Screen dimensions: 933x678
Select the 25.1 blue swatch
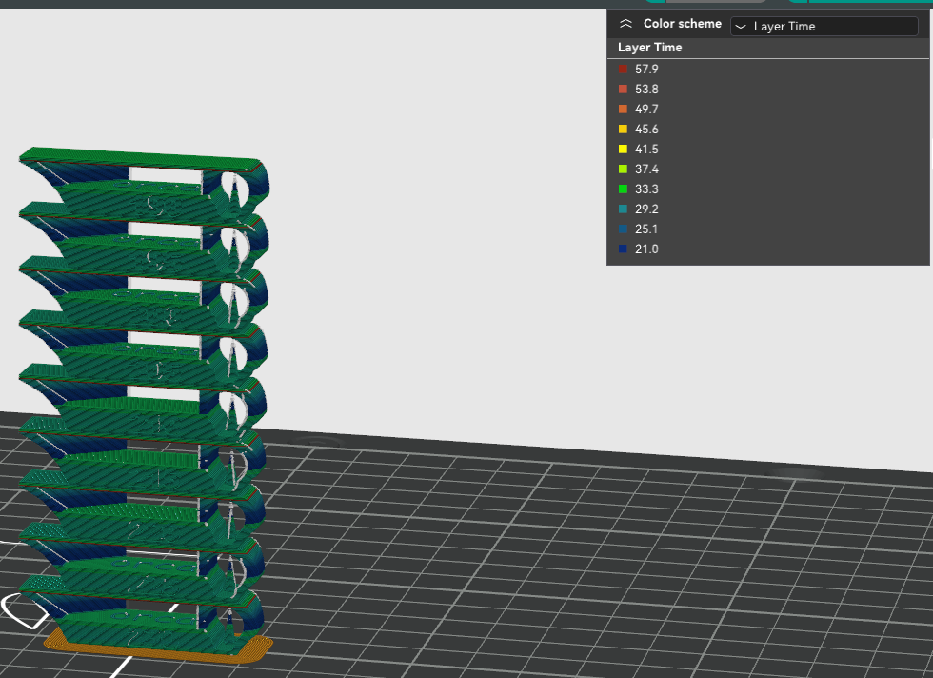623,229
